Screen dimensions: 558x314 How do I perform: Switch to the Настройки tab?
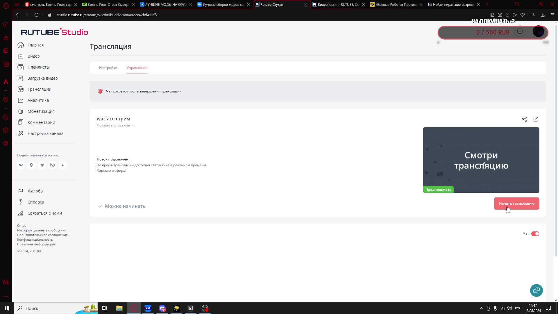pos(108,68)
